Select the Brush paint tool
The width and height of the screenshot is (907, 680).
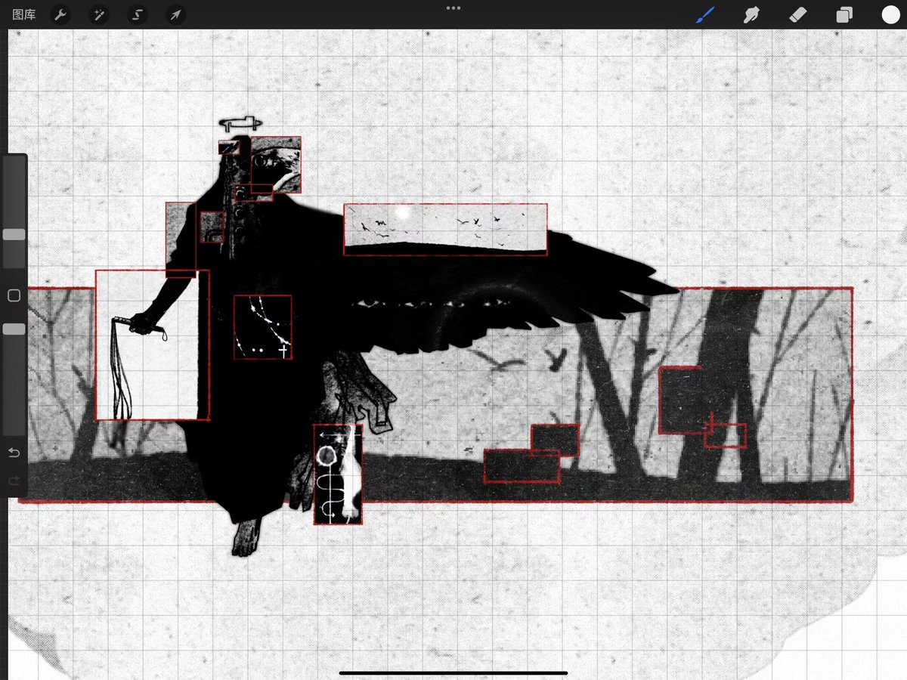tap(705, 14)
